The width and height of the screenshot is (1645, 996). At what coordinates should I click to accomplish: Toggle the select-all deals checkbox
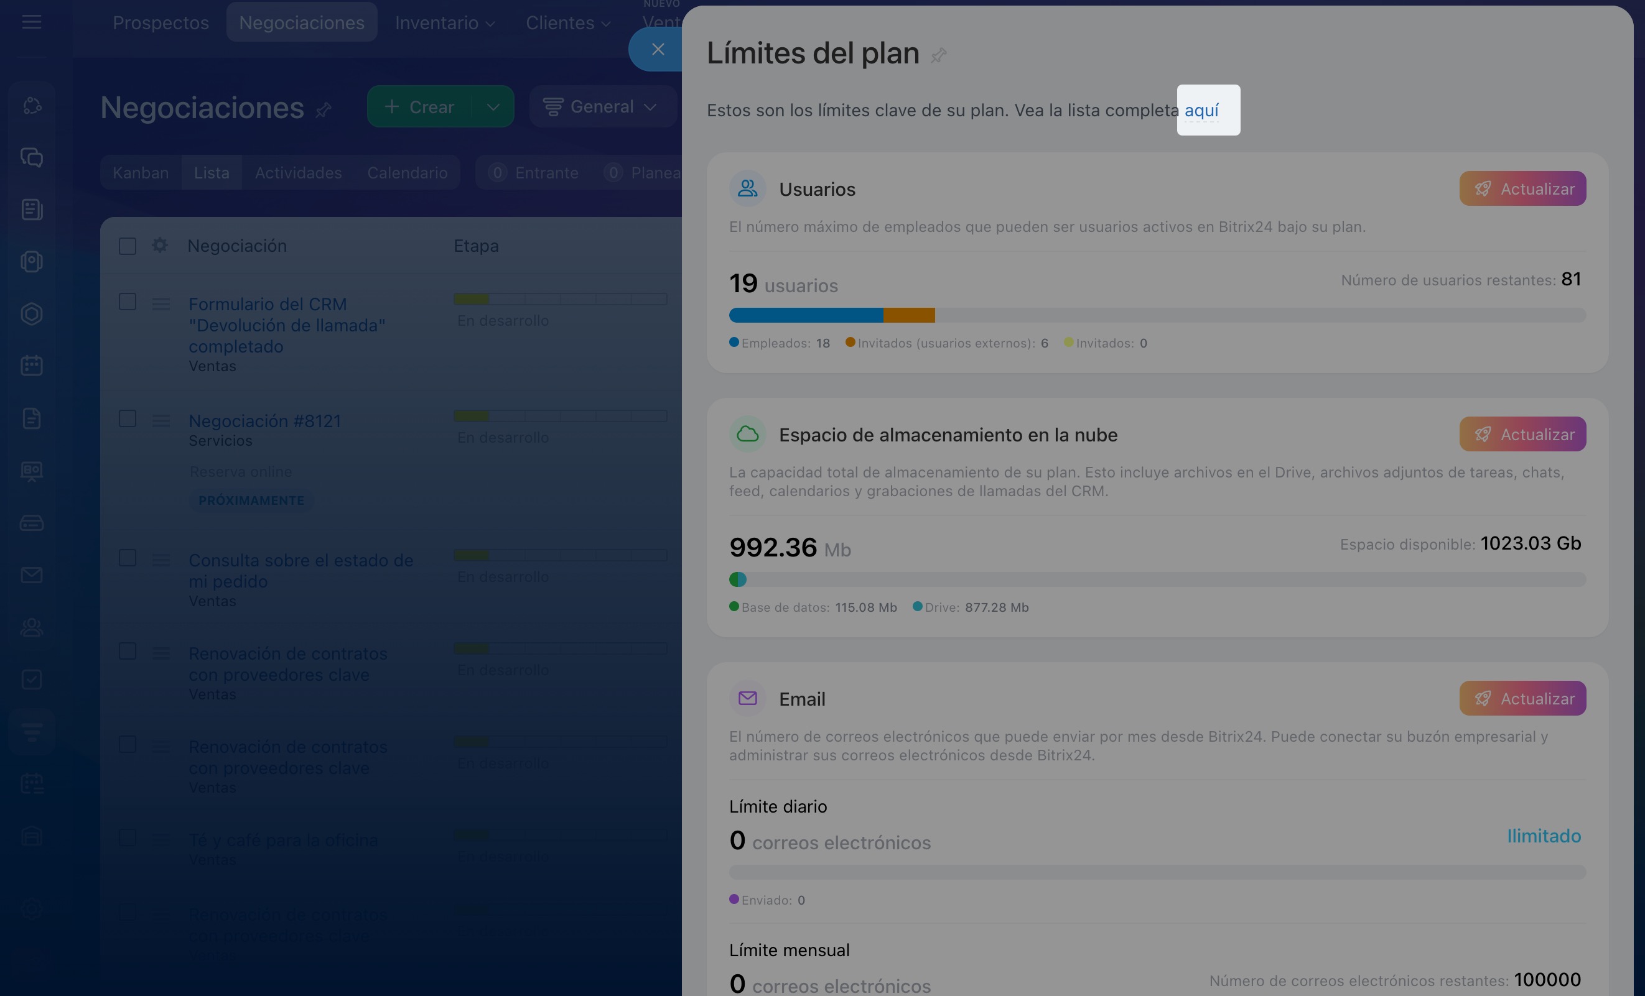tap(128, 246)
